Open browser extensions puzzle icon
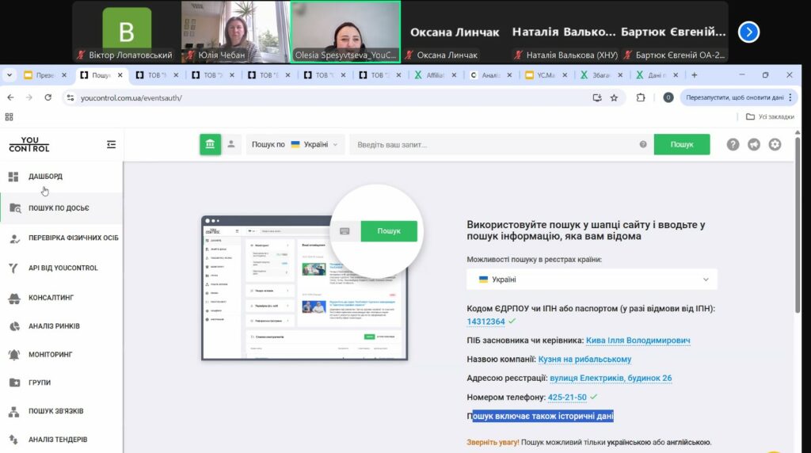Viewport: 811px width, 453px height. (x=640, y=97)
